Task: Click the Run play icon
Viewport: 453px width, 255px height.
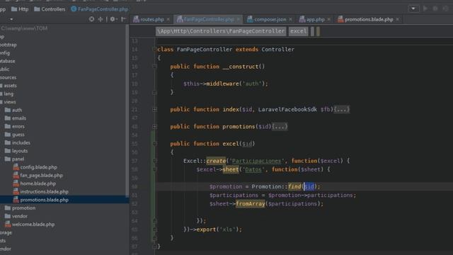Action: [x=425, y=8]
